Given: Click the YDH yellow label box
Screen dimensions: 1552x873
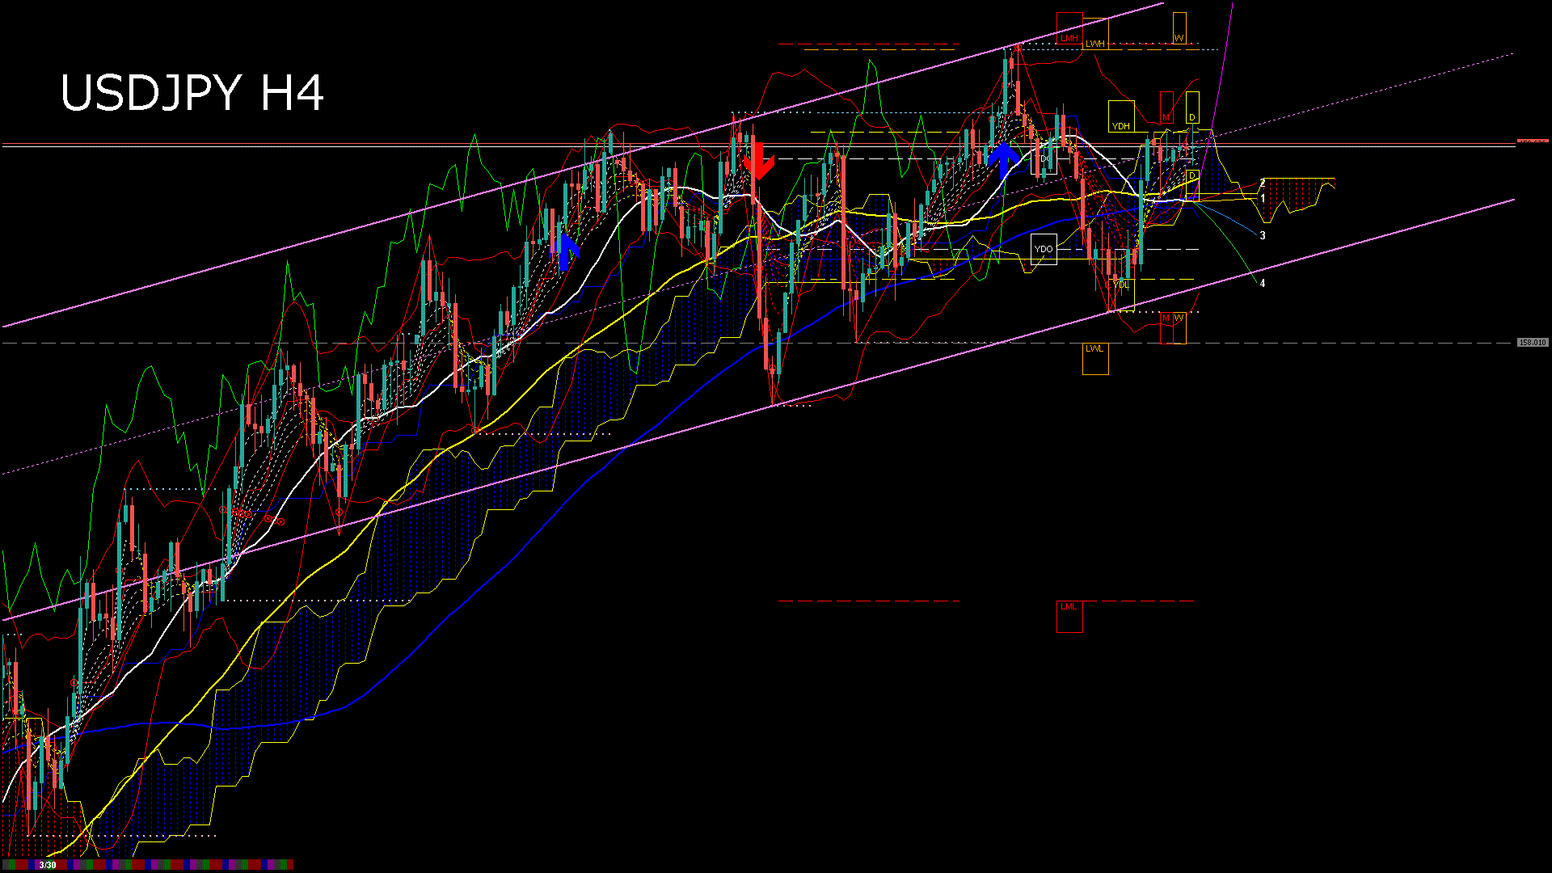Looking at the screenshot, I should (x=1121, y=116).
